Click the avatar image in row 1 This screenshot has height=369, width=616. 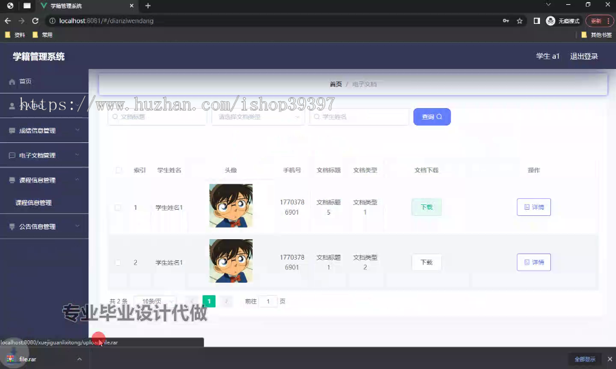231,206
